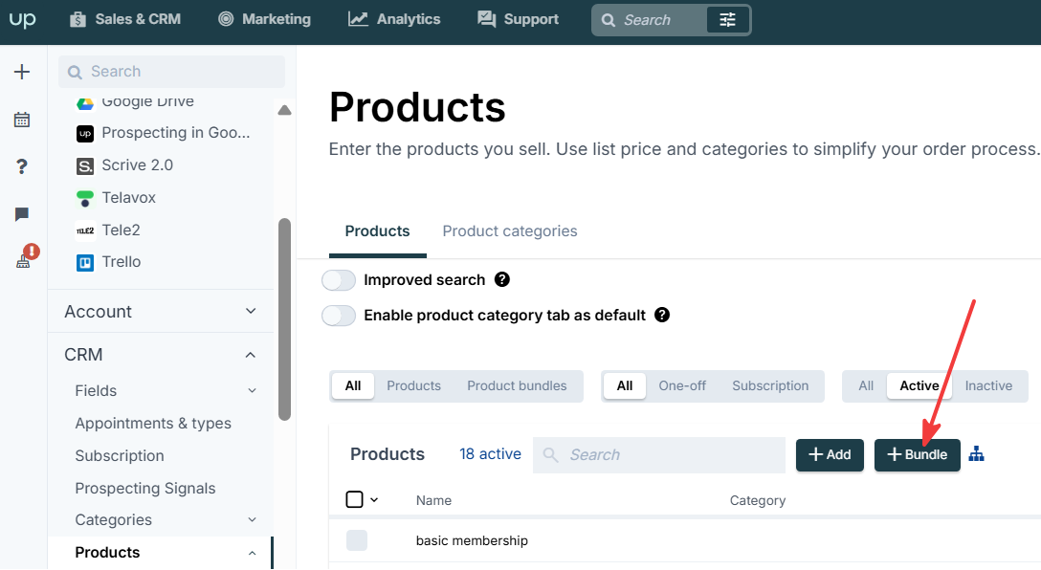Check the select-all products checkbox
Viewport: 1041px width, 570px height.
355,499
